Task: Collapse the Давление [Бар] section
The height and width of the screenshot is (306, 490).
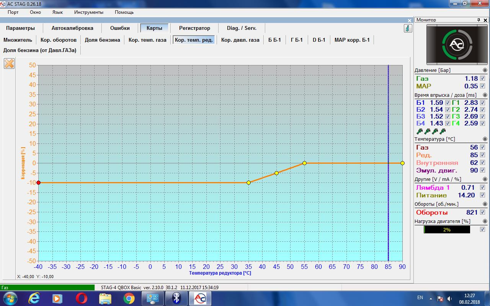Action: (485, 70)
